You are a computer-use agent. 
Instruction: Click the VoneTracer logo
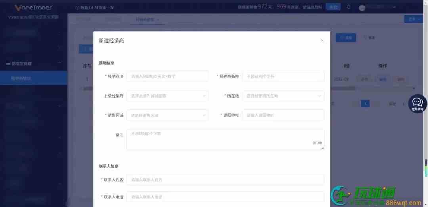pyautogui.click(x=33, y=8)
